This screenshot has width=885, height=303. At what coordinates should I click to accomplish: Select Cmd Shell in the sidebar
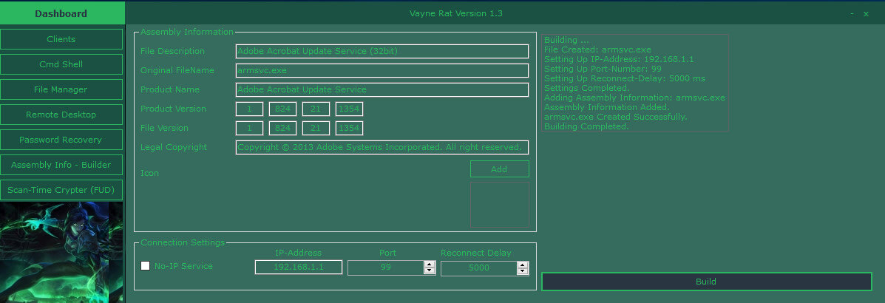coord(61,64)
